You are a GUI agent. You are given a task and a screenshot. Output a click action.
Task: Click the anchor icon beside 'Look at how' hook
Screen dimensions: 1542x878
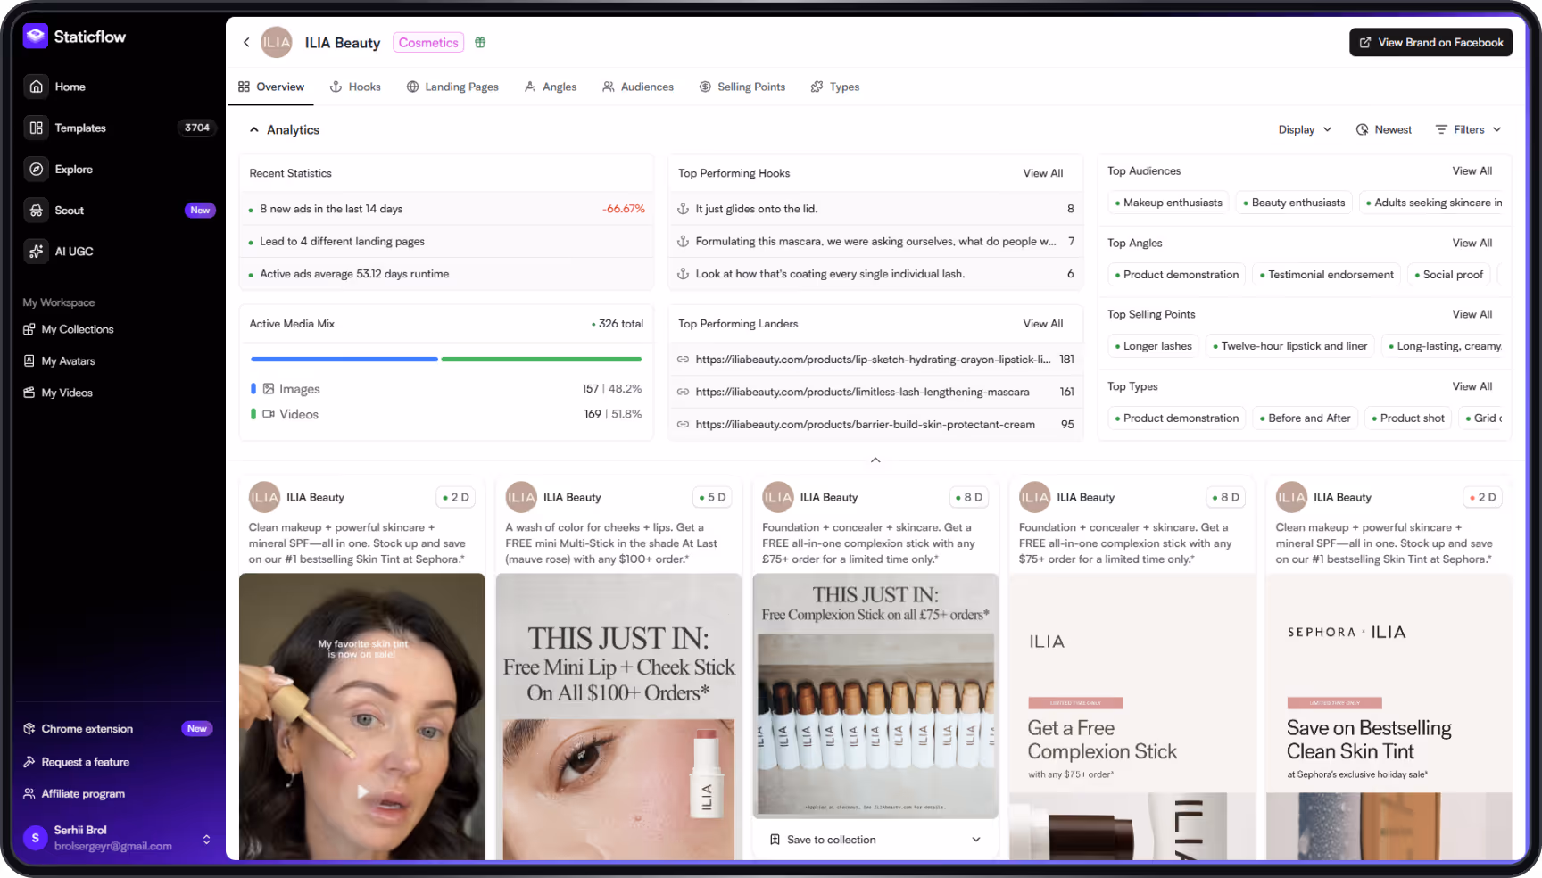pyautogui.click(x=683, y=274)
